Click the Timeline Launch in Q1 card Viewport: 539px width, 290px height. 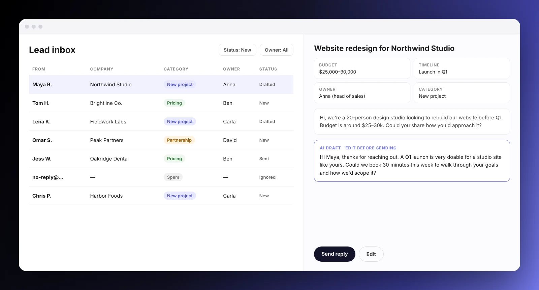click(462, 68)
